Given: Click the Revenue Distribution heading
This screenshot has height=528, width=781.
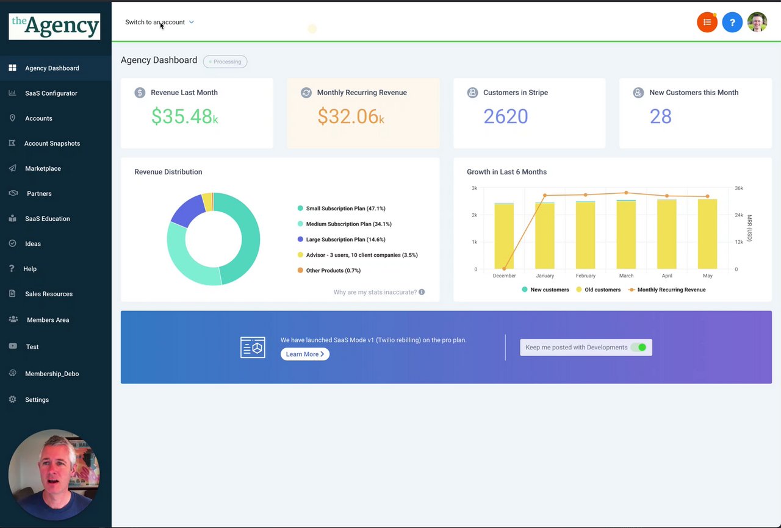Looking at the screenshot, I should pyautogui.click(x=168, y=172).
